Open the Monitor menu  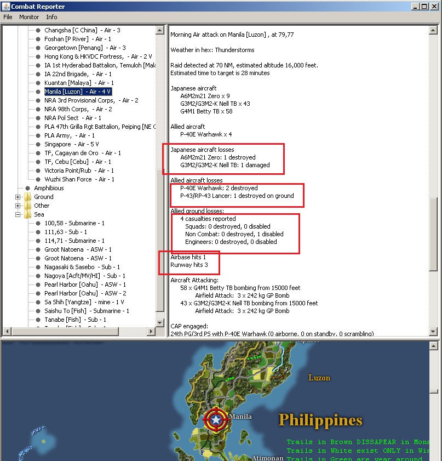(29, 17)
